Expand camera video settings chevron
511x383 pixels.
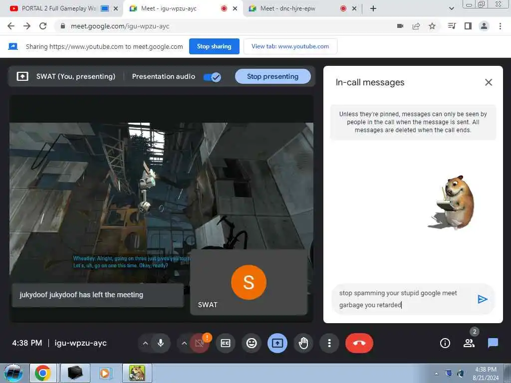point(184,343)
